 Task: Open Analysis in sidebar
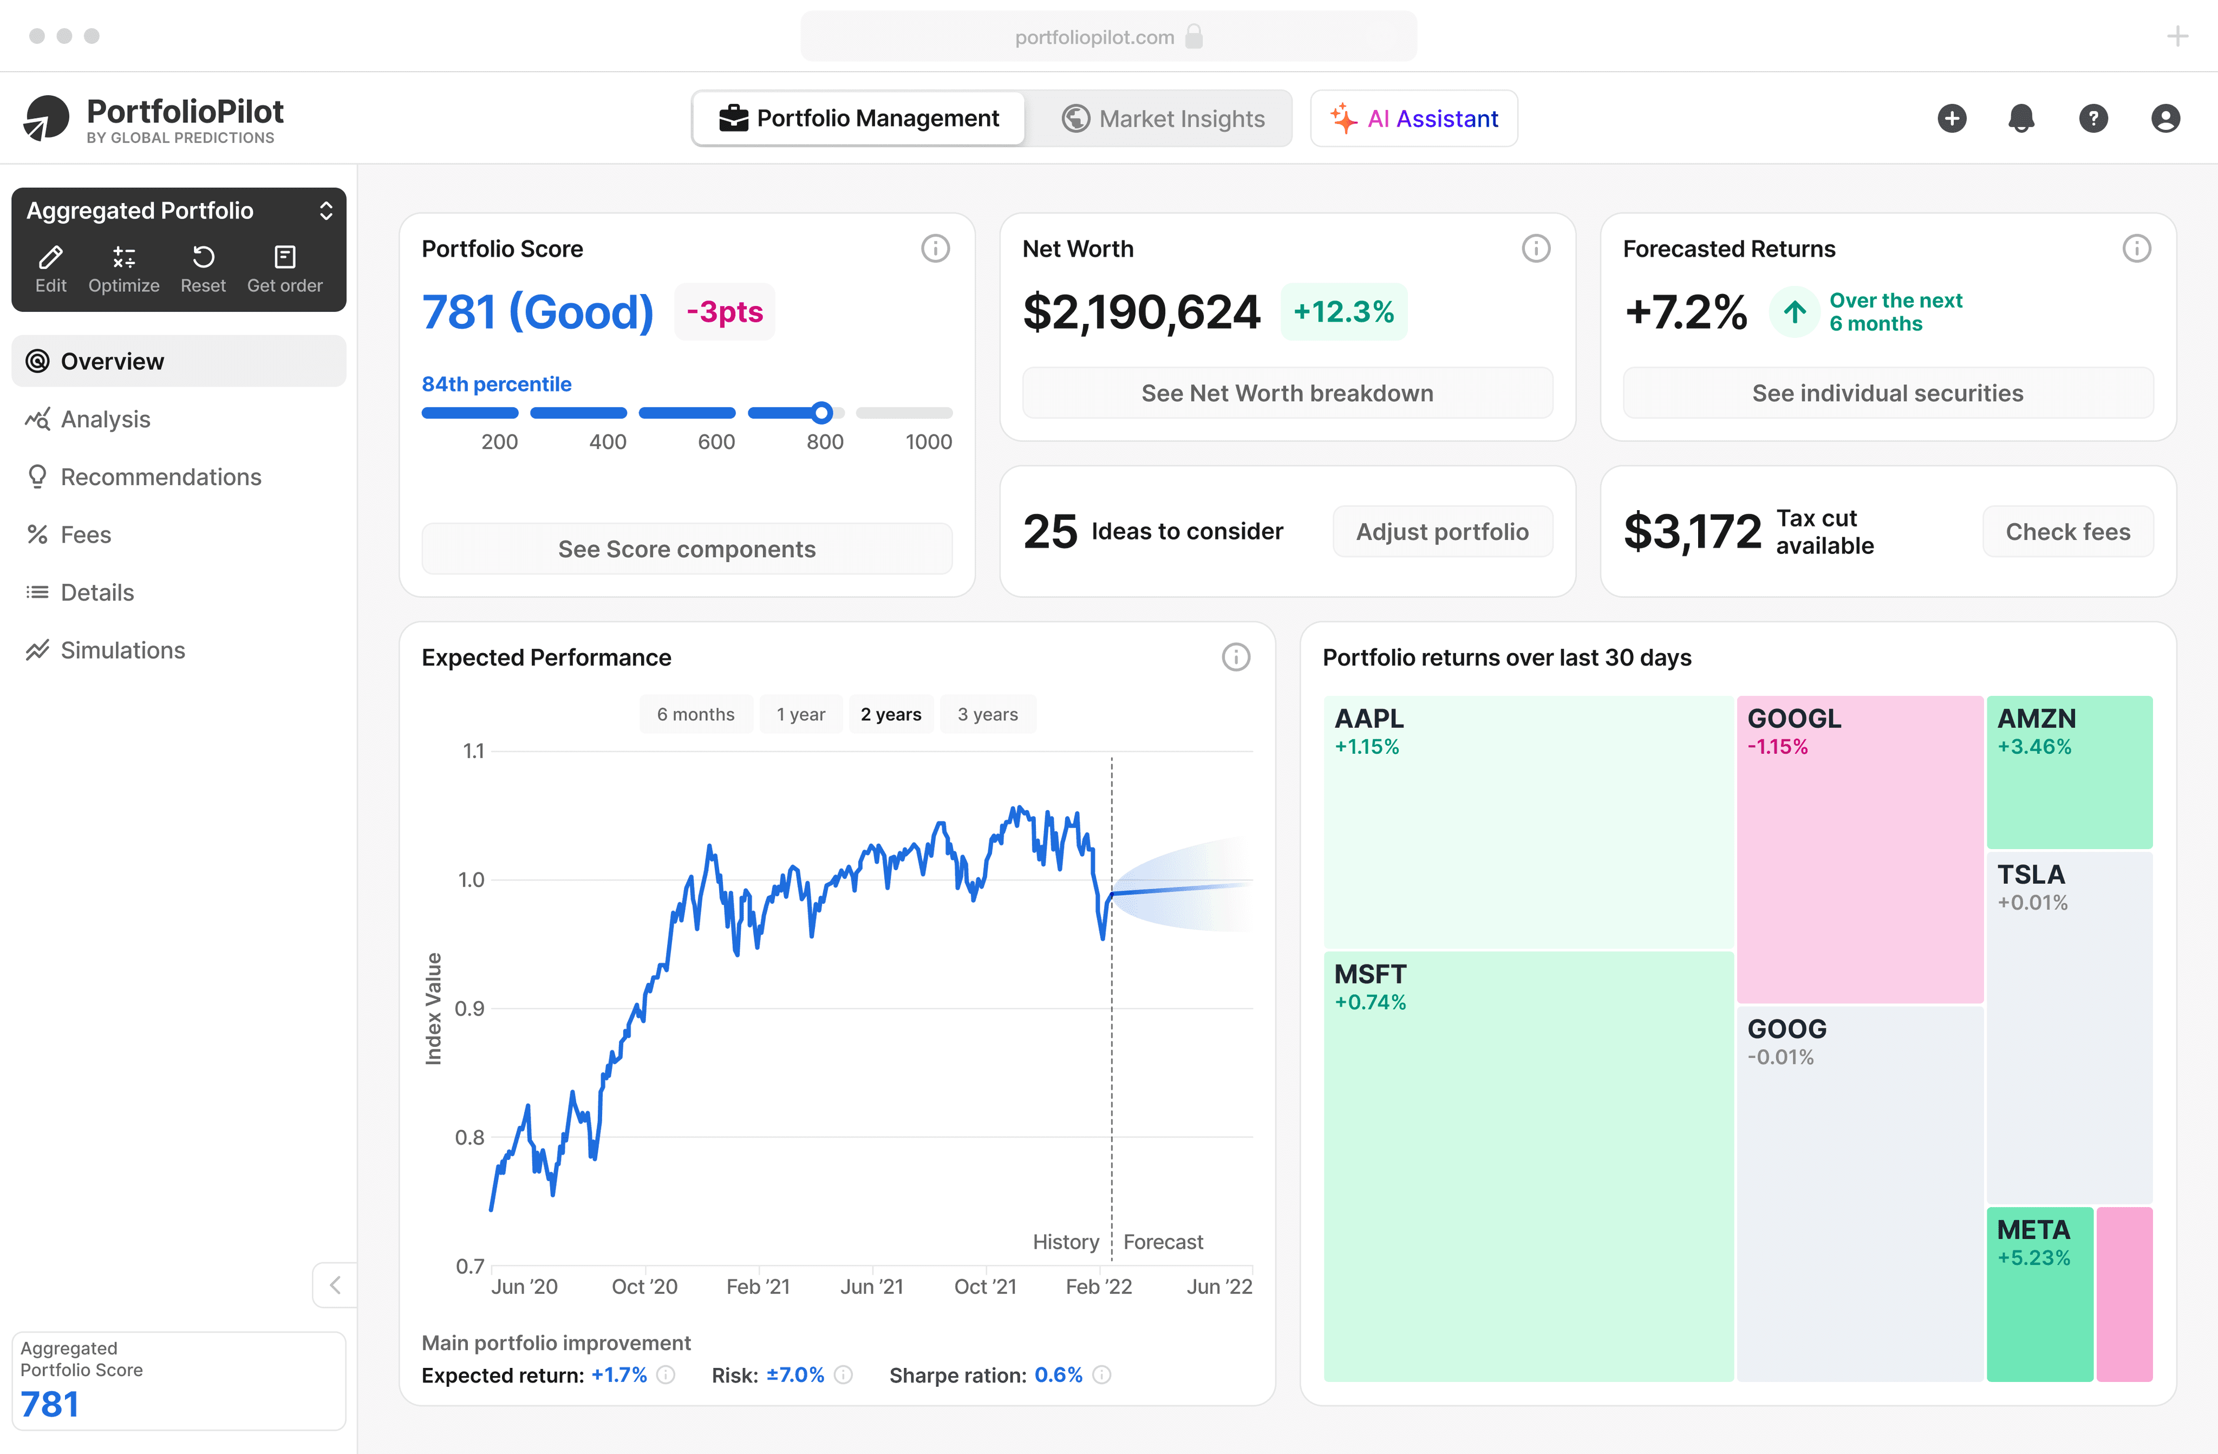[178, 420]
